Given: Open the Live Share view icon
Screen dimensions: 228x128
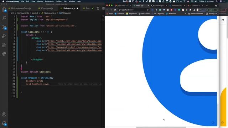Looking at the screenshot, I should click(4, 54).
